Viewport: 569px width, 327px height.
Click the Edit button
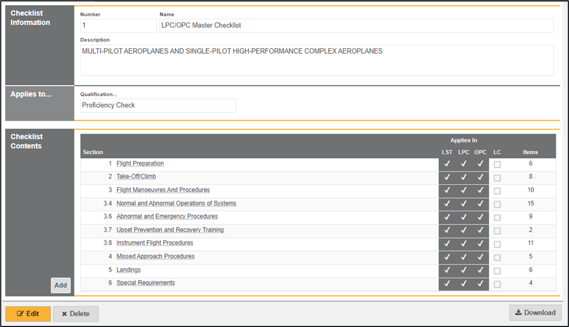28,313
